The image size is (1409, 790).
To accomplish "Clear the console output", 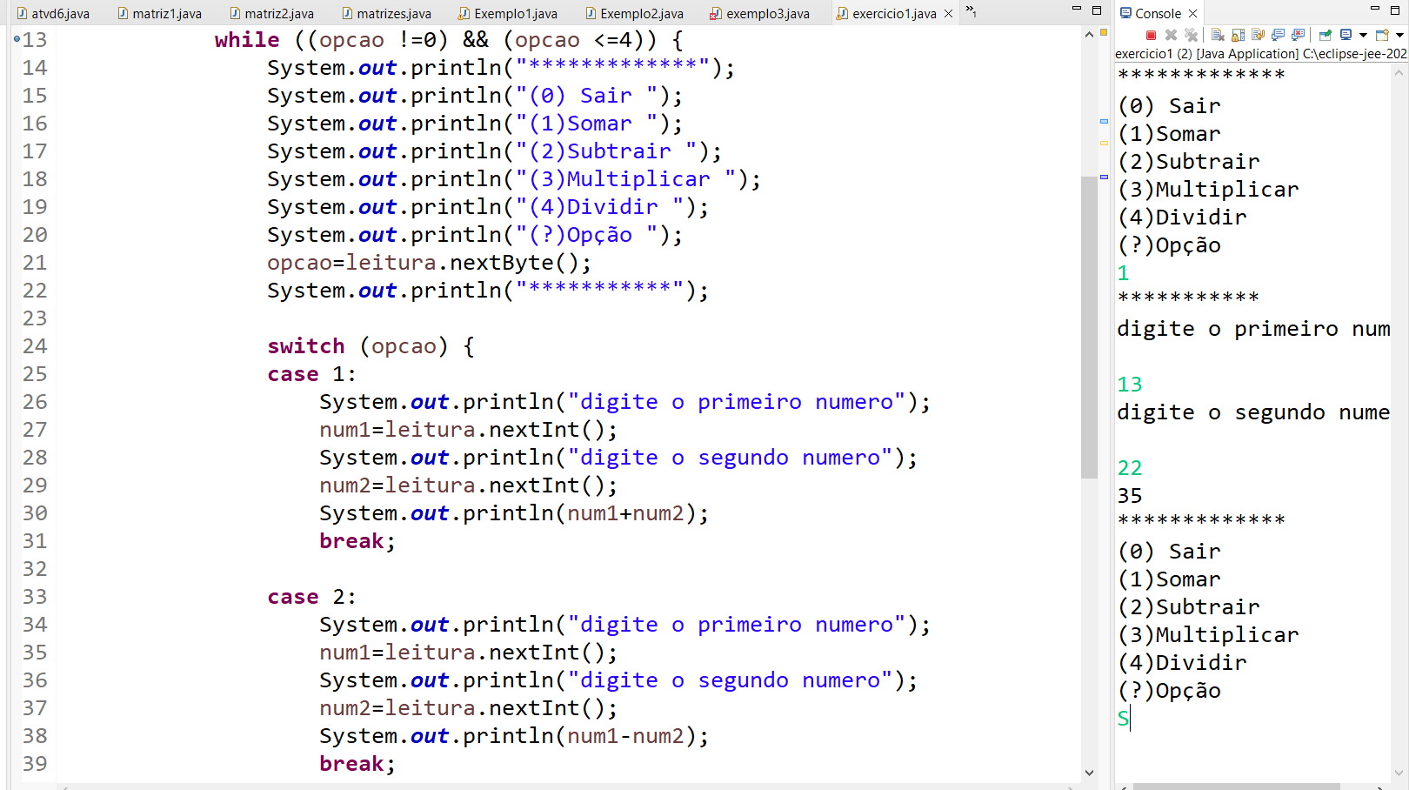I will [x=1218, y=35].
